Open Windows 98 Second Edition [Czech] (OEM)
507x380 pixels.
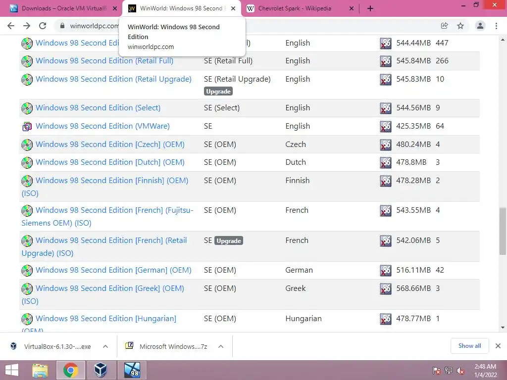pos(110,144)
